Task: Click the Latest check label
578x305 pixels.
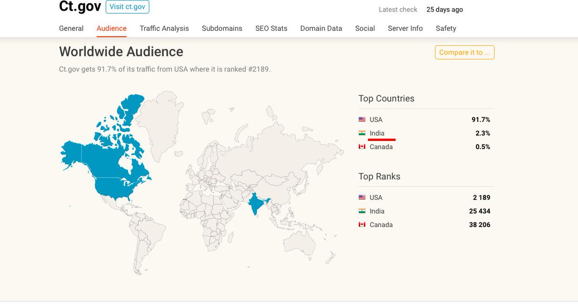Action: pyautogui.click(x=398, y=10)
